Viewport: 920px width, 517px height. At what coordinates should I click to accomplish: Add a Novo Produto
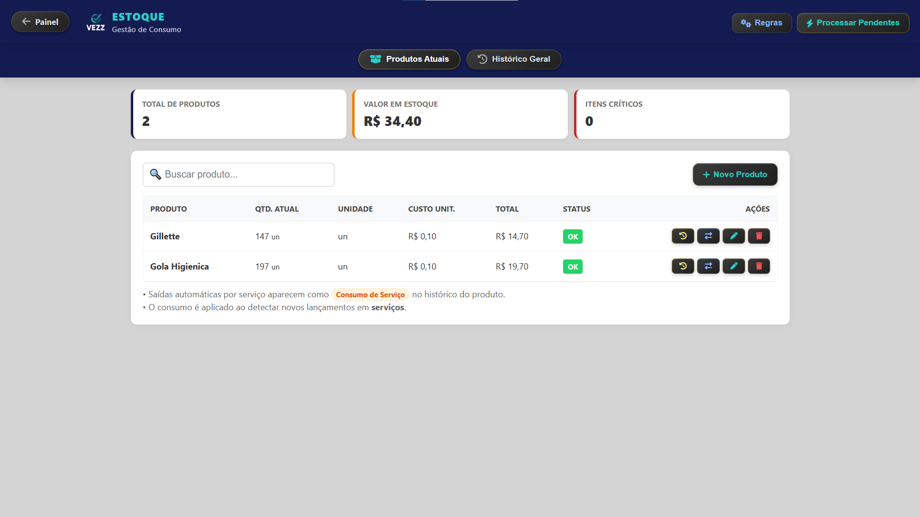point(735,175)
